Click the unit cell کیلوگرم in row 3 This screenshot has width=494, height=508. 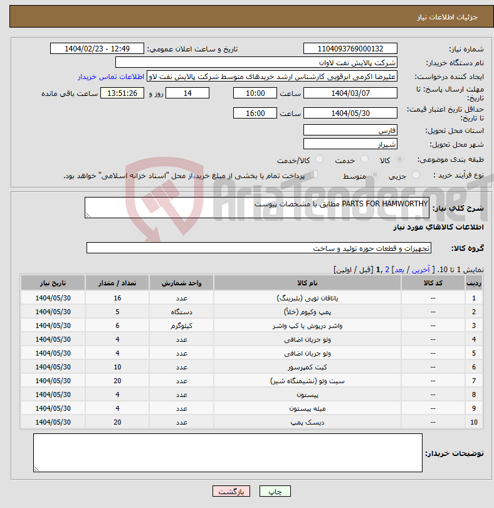coord(181,325)
